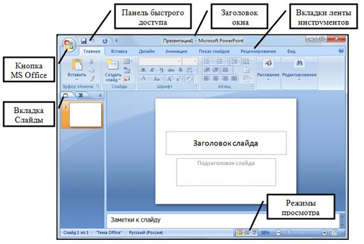Open the Вставка ribbon tab

(x=119, y=51)
